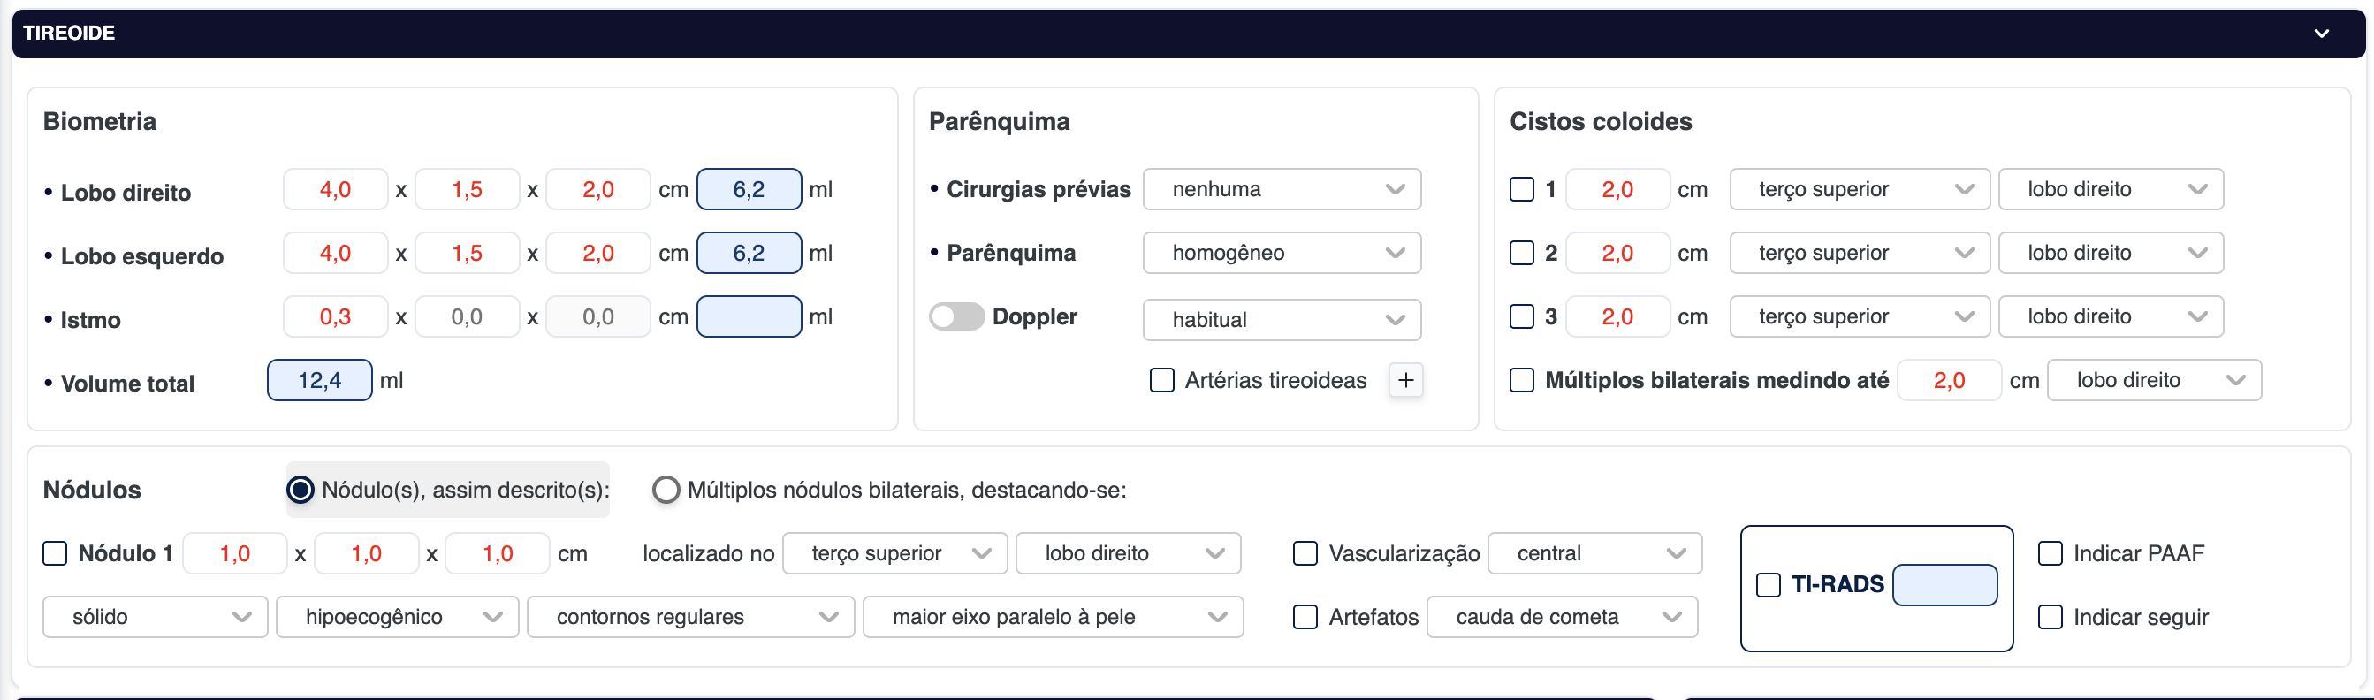Open the hipoecogênico echogenicity dropdown
2374x700 pixels.
pyautogui.click(x=397, y=617)
